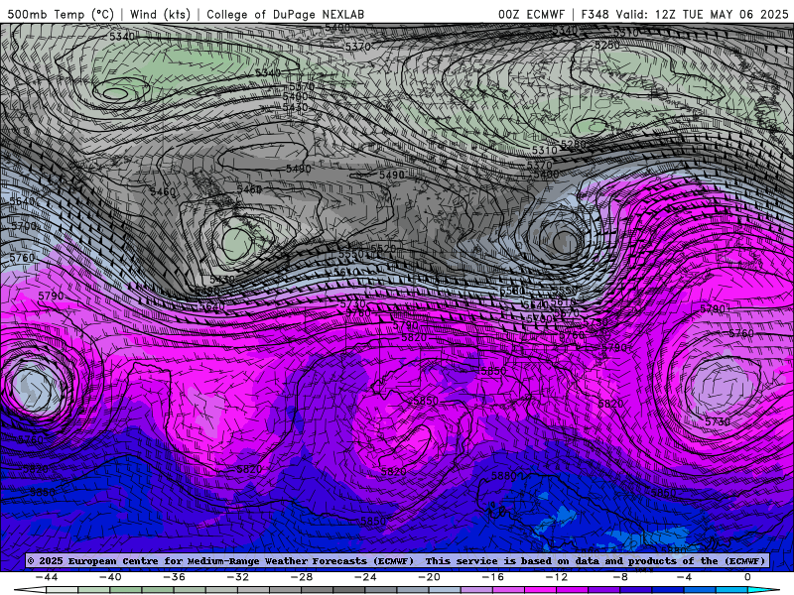Screen dimensions: 794x595
Task: Click the -4 color scale label
Action: (x=685, y=577)
